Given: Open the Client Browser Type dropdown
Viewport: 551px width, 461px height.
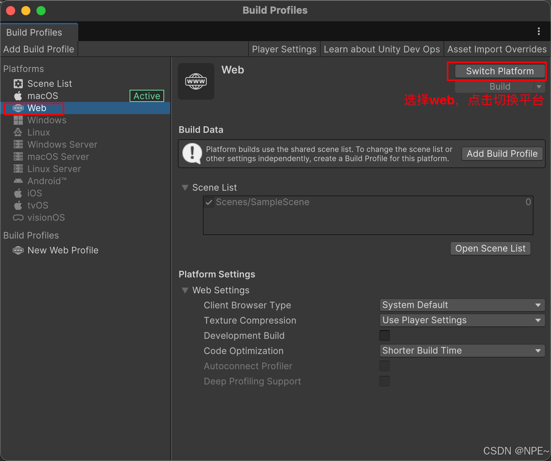Looking at the screenshot, I should click(462, 305).
